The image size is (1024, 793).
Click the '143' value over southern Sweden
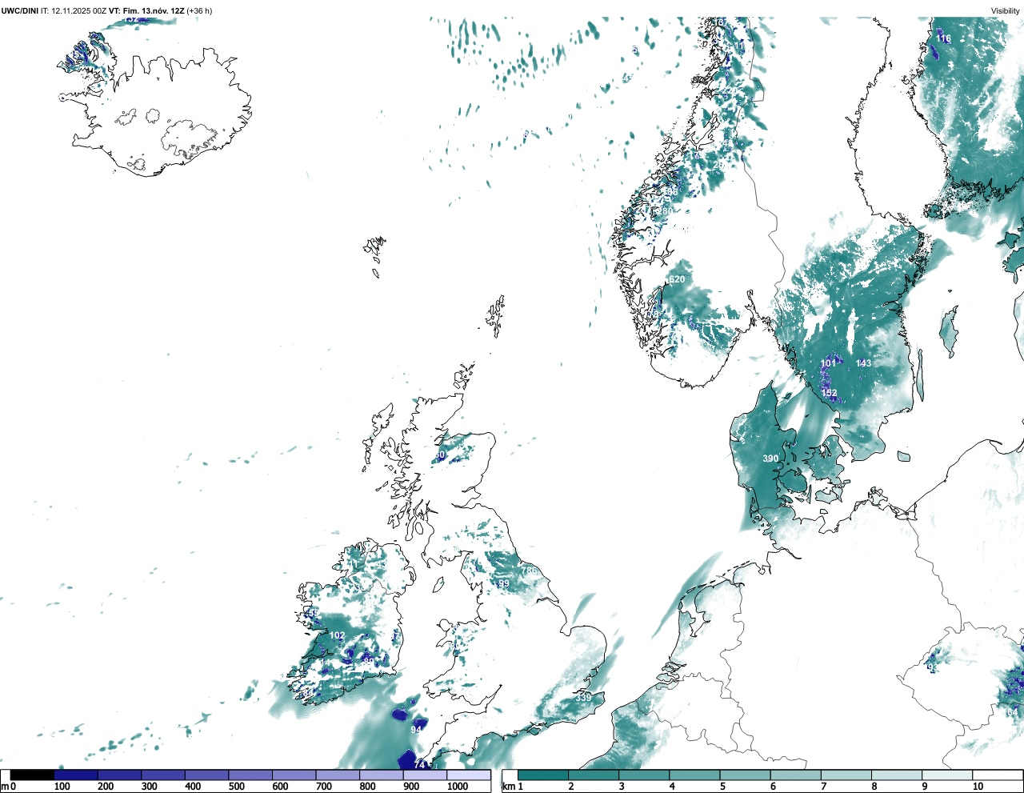[x=863, y=363]
